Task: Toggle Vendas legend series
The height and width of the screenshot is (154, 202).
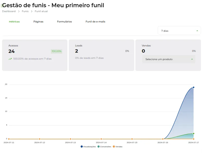Action: tap(117, 147)
